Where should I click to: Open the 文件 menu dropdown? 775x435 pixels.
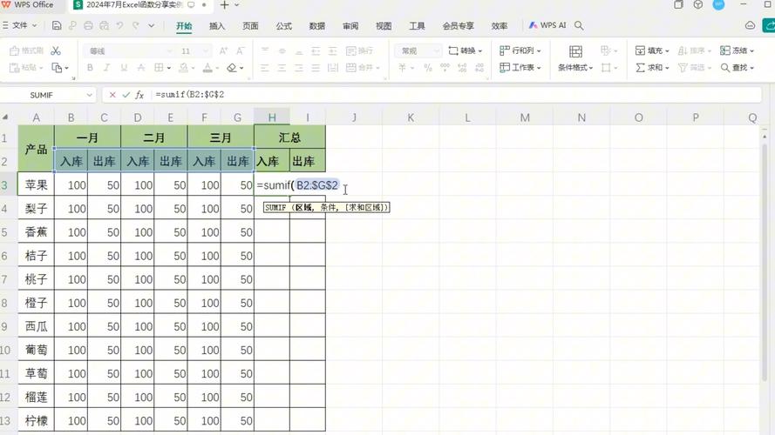click(x=20, y=25)
